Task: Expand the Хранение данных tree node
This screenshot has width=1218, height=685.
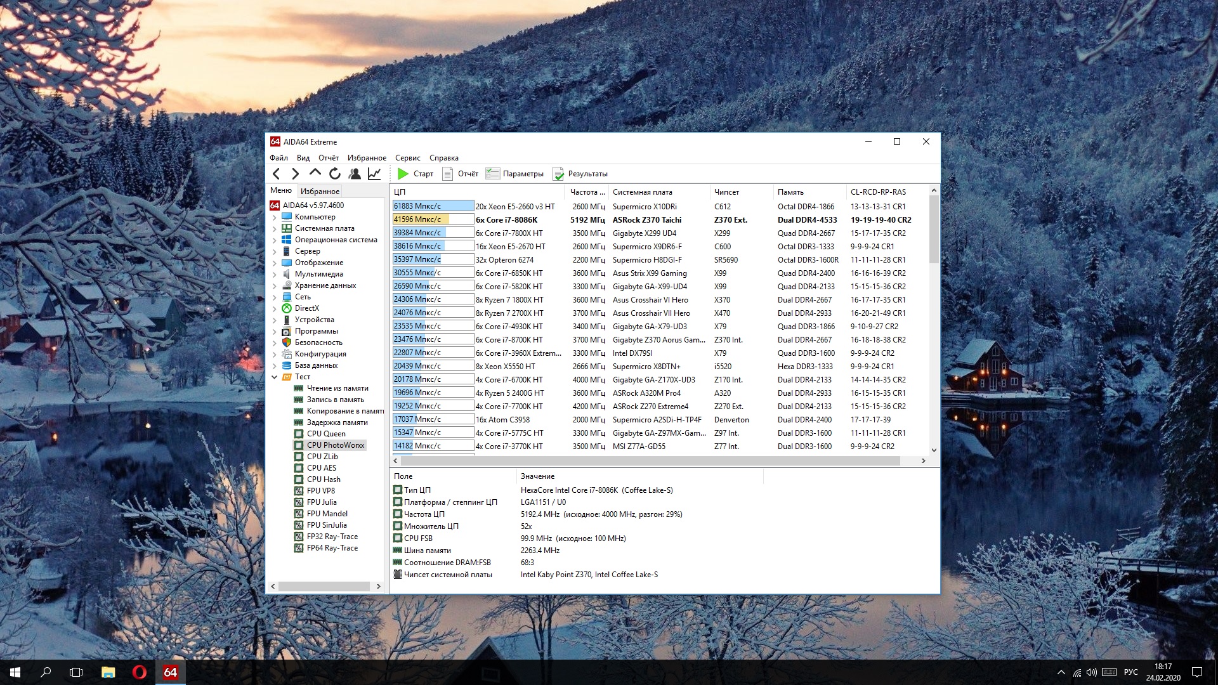Action: pyautogui.click(x=274, y=285)
